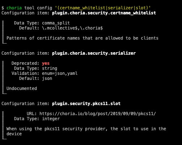
Task: Click the pkcs11 security provider description
Action: click(86, 131)
